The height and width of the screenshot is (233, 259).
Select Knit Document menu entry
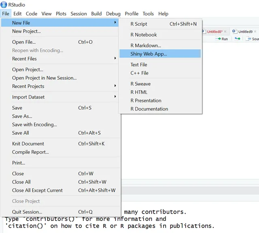tap(60, 144)
